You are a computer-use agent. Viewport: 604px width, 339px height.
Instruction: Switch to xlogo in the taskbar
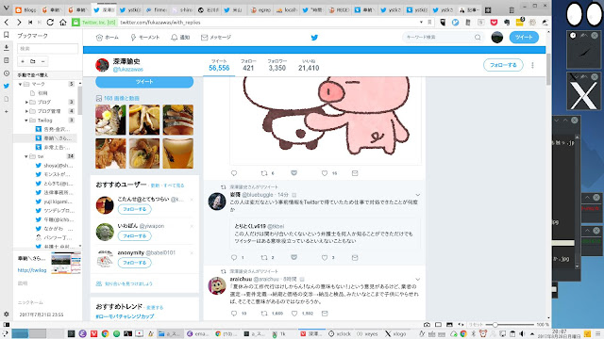point(395,334)
